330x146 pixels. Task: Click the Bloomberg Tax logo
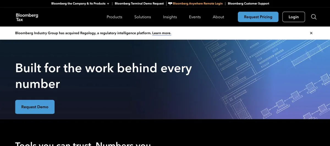coord(27,17)
